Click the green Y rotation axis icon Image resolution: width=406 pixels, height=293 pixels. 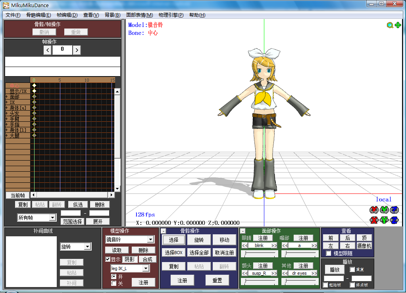pos(384,209)
